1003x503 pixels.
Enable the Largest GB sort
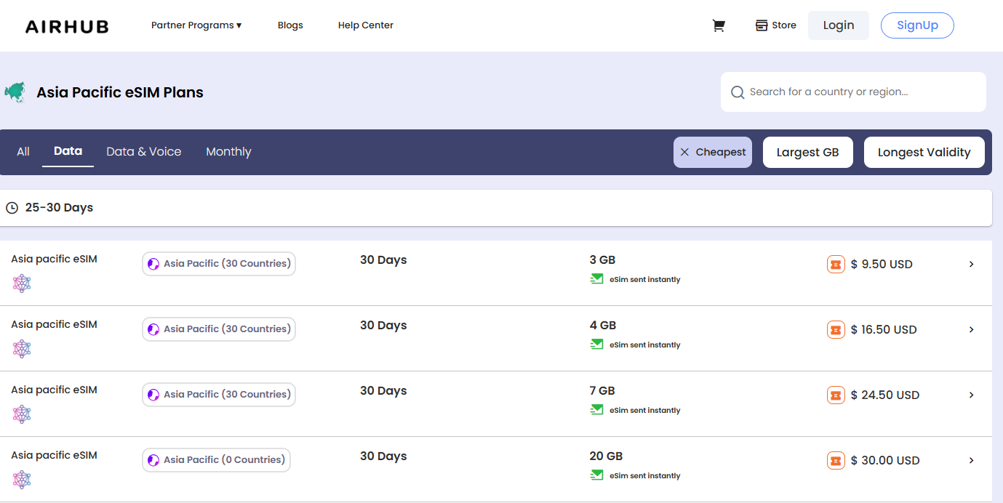[x=807, y=153]
